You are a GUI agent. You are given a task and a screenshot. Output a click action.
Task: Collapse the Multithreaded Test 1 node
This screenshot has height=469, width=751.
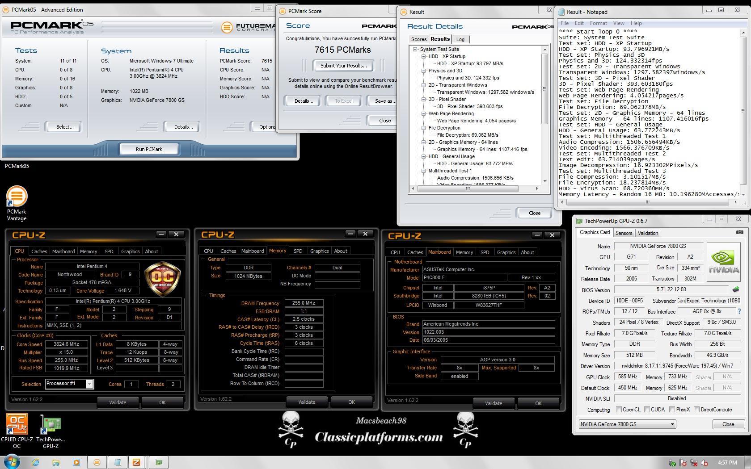coord(424,171)
